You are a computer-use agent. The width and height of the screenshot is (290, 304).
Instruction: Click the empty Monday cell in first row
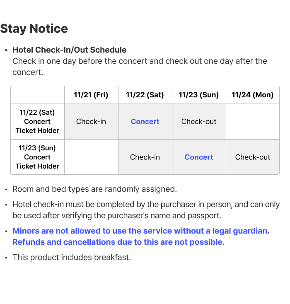pos(253,122)
